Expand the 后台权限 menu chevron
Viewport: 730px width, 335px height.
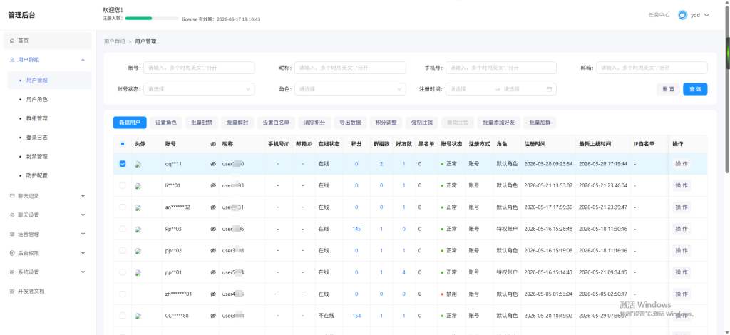[x=83, y=253]
